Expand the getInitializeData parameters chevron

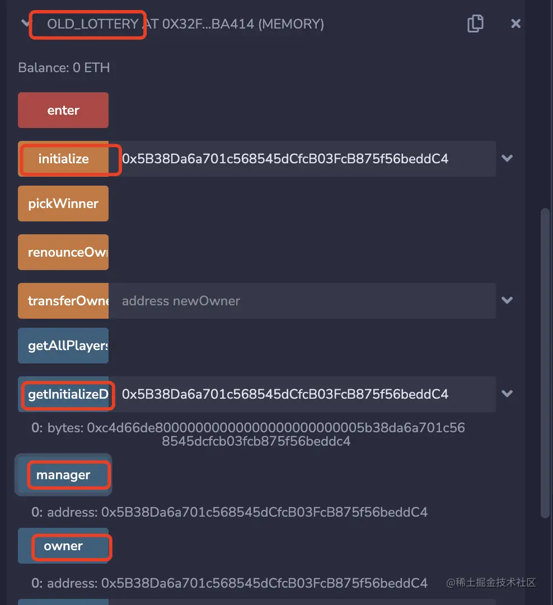507,394
